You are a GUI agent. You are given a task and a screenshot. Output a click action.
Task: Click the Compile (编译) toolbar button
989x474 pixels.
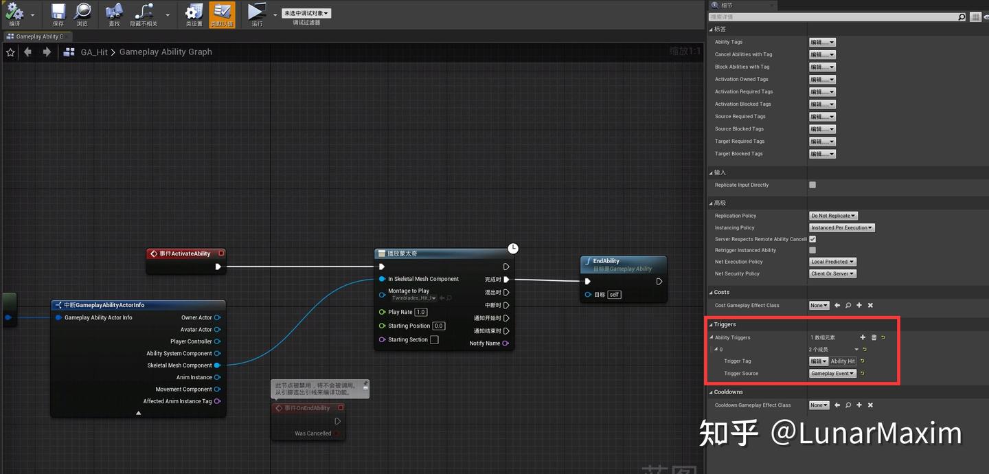pyautogui.click(x=14, y=14)
